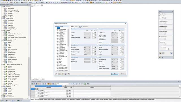Click the first icon at dialog bottom-left
Viewport: 181px width, 102px height.
click(56, 74)
